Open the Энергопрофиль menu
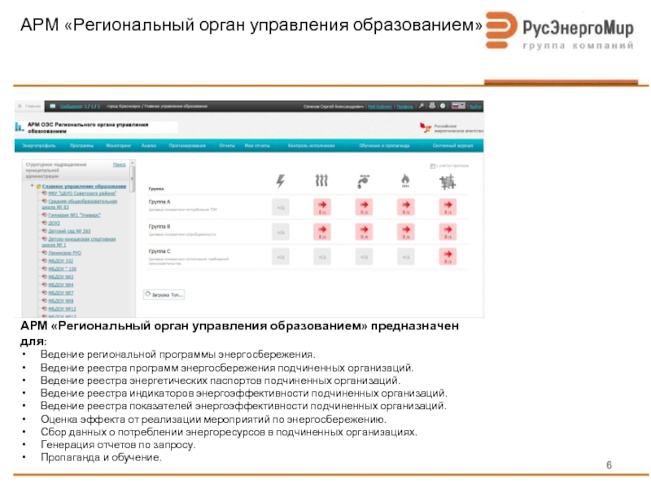 coord(38,146)
